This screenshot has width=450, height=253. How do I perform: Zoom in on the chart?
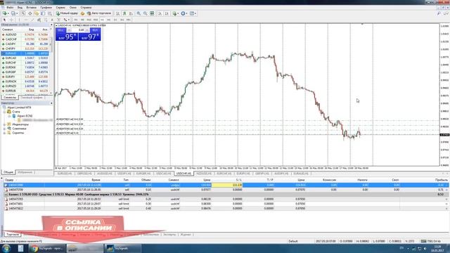[139, 13]
